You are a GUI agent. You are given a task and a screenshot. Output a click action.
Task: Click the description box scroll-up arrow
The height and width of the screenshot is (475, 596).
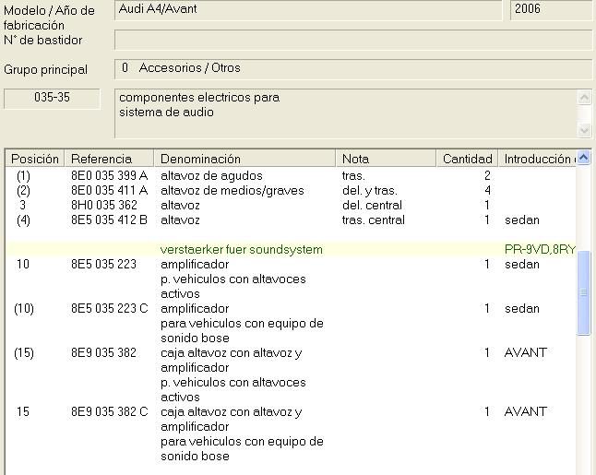[584, 97]
